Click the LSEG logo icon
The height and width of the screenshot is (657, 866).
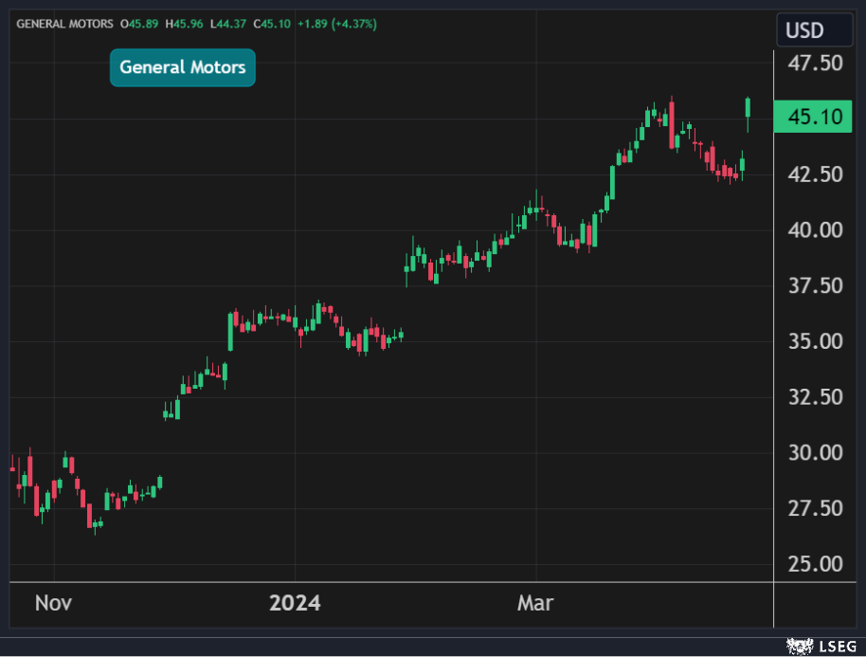point(800,647)
